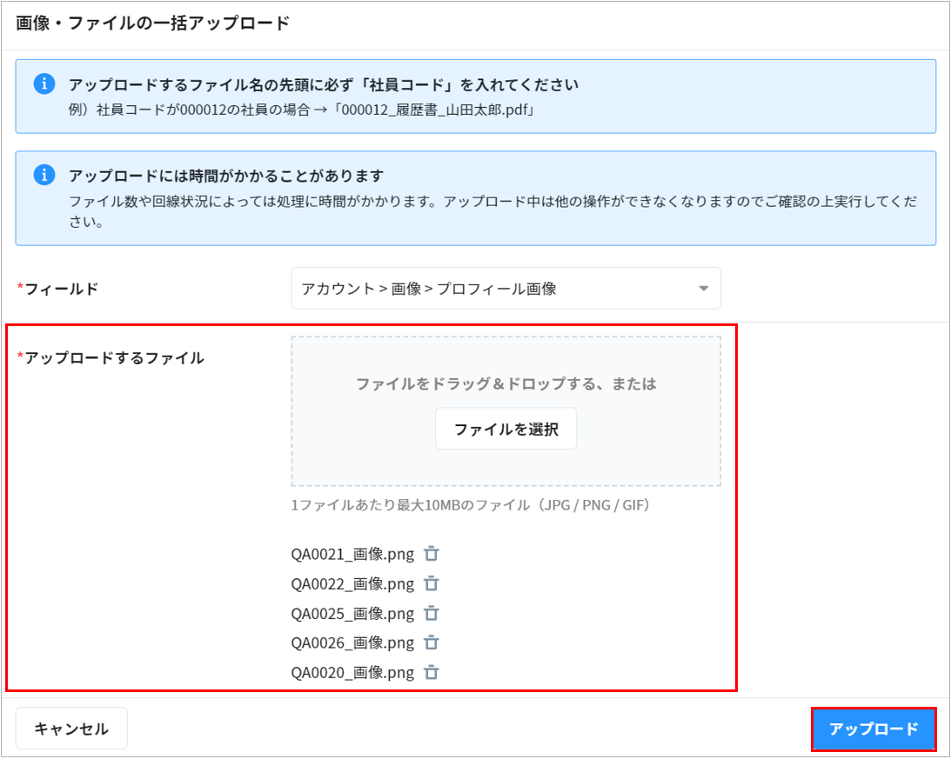Open the フィールド dropdown showing プロフィール画像

(496, 289)
